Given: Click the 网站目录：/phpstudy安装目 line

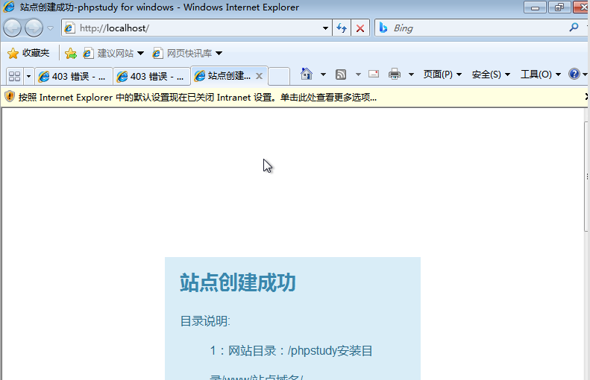Looking at the screenshot, I should (x=291, y=351).
